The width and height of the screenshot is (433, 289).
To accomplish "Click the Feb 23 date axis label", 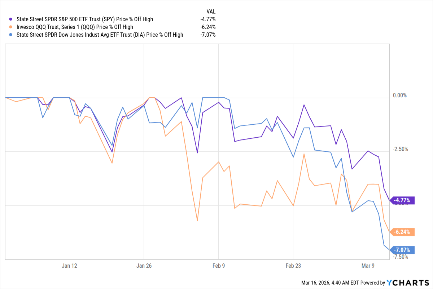I will (293, 266).
